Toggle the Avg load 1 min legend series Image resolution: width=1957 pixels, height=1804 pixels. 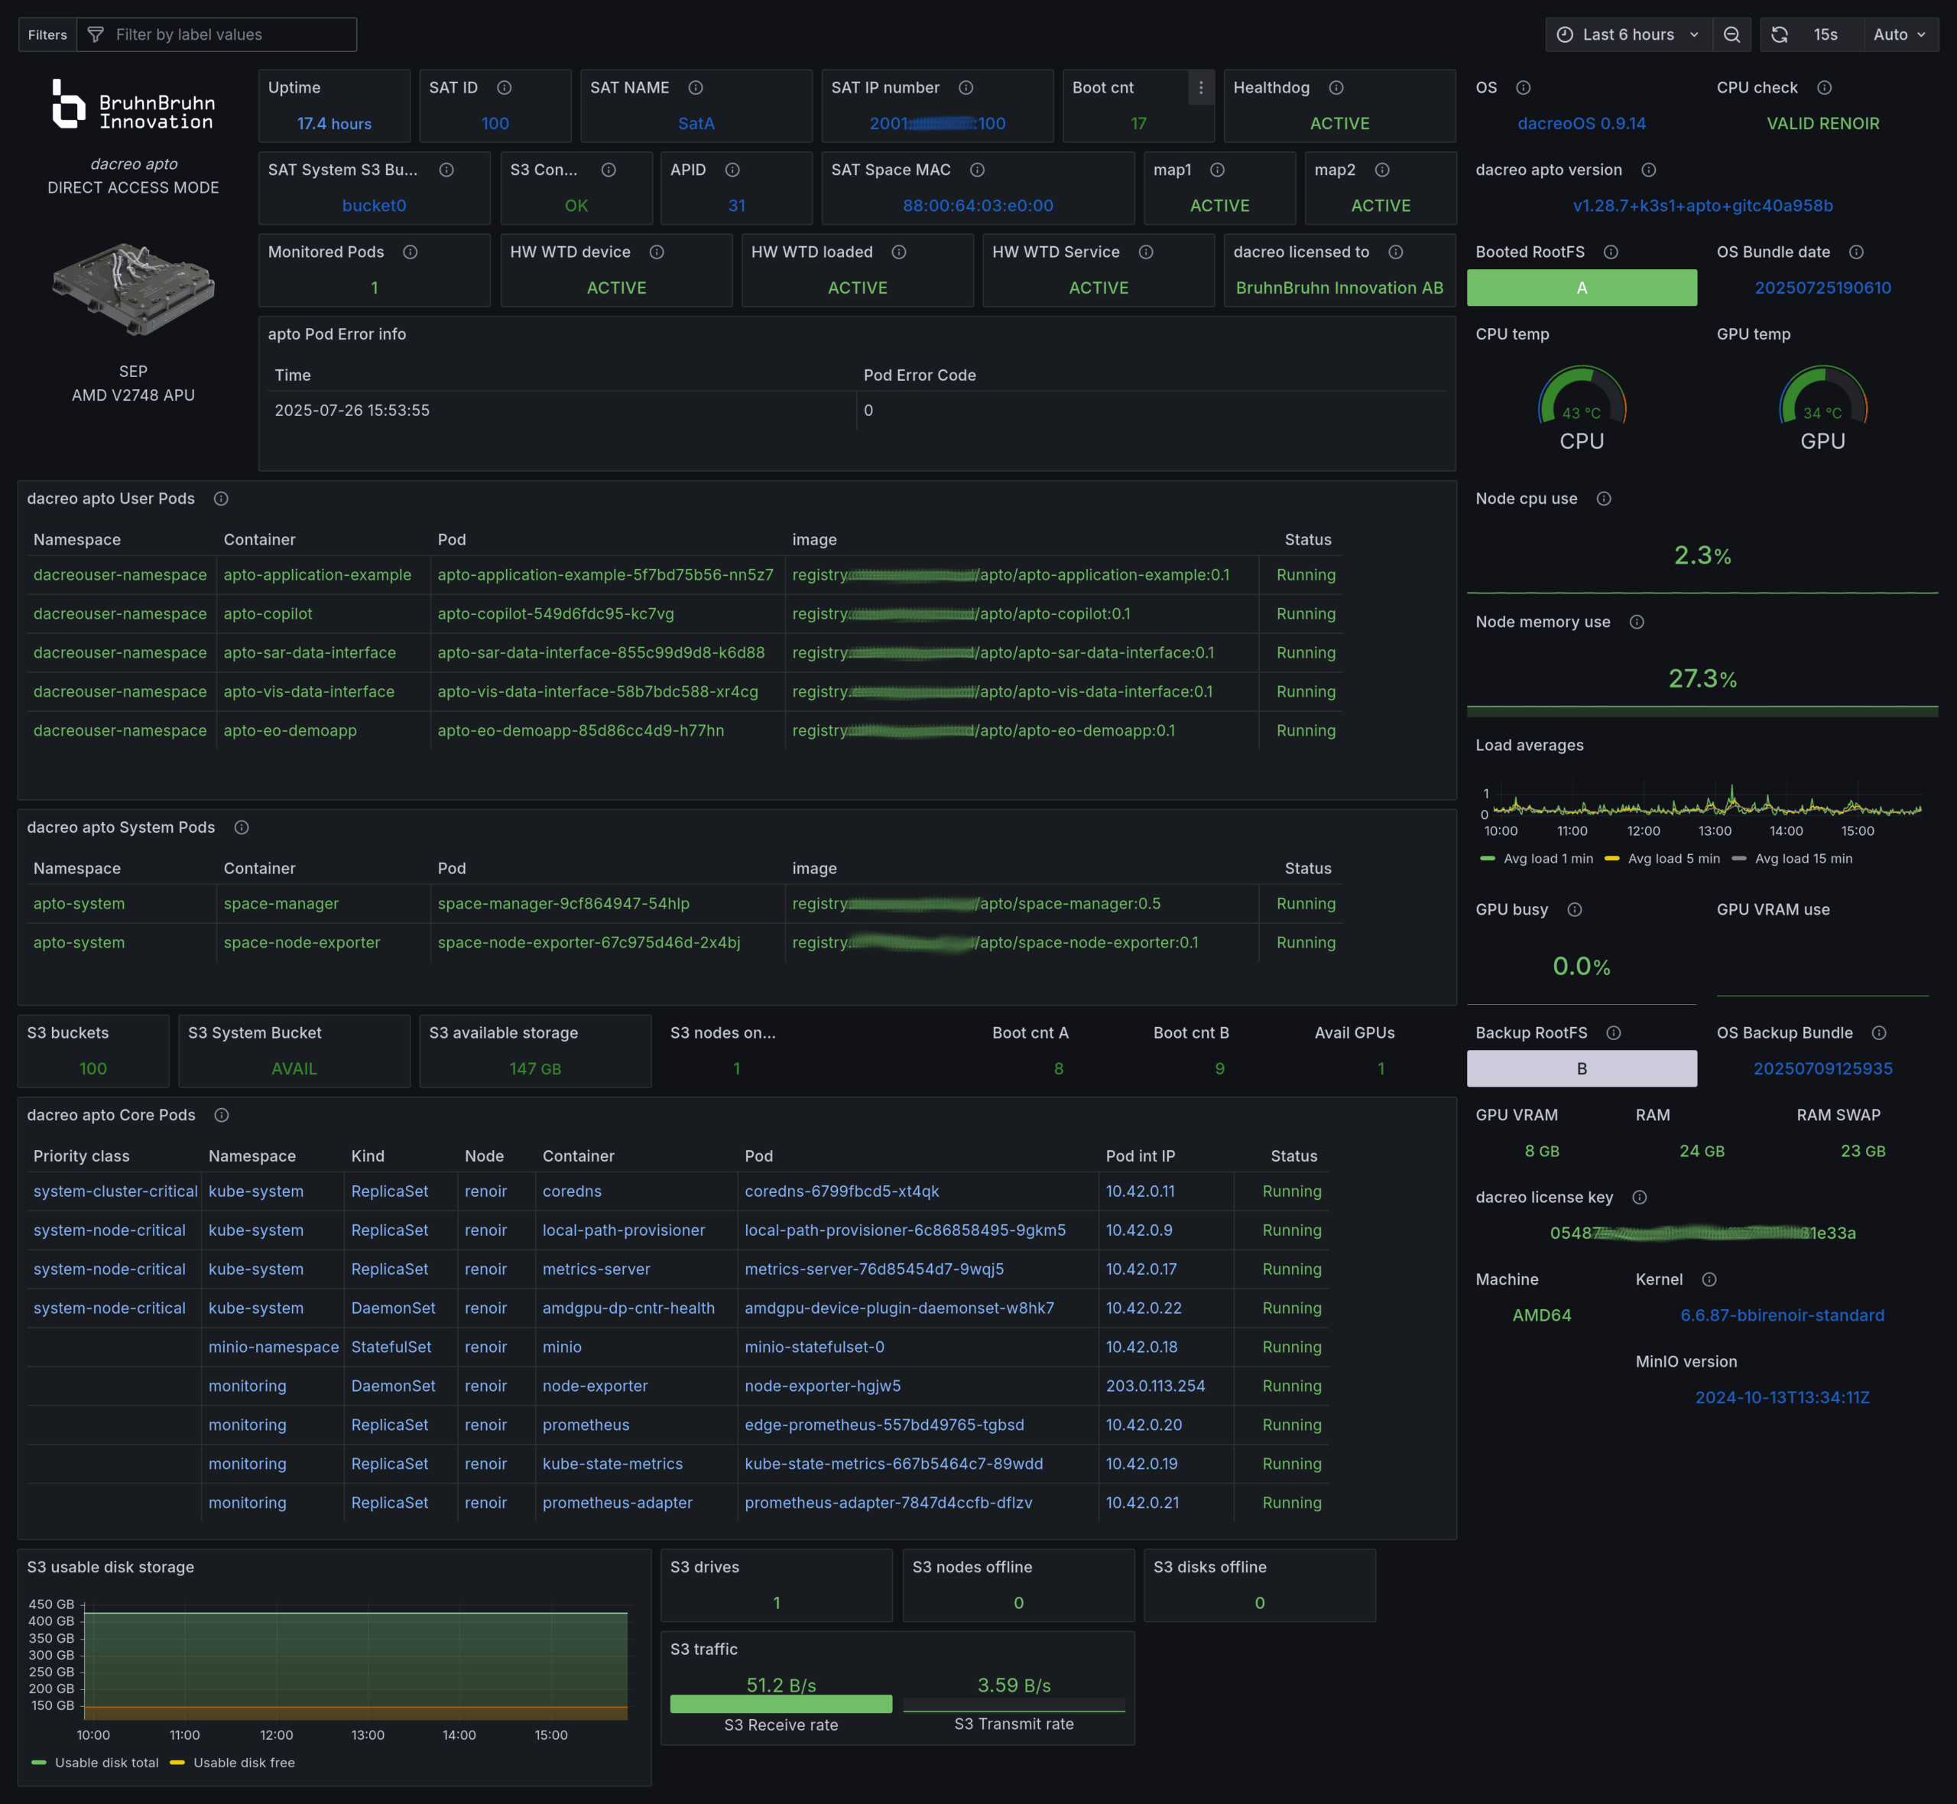pos(1547,859)
